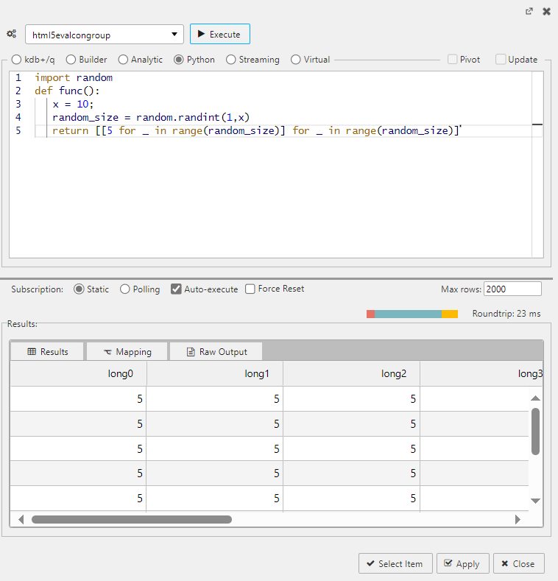
Task: Choose the Streaming query option
Action: [231, 60]
